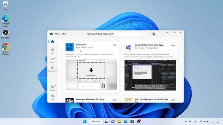Click the HashExpert screenshot preview

coord(91,75)
